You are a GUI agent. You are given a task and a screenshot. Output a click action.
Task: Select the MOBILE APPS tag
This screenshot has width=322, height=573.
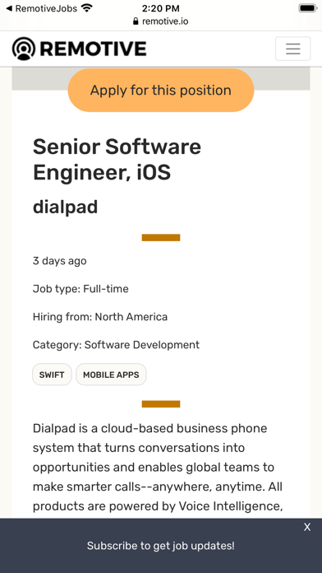111,375
